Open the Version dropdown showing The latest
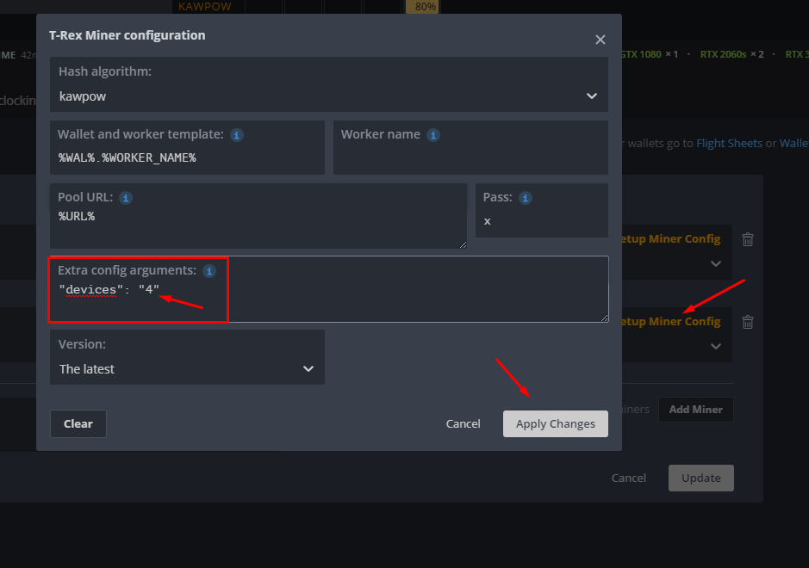Viewport: 809px width, 568px height. click(x=187, y=357)
